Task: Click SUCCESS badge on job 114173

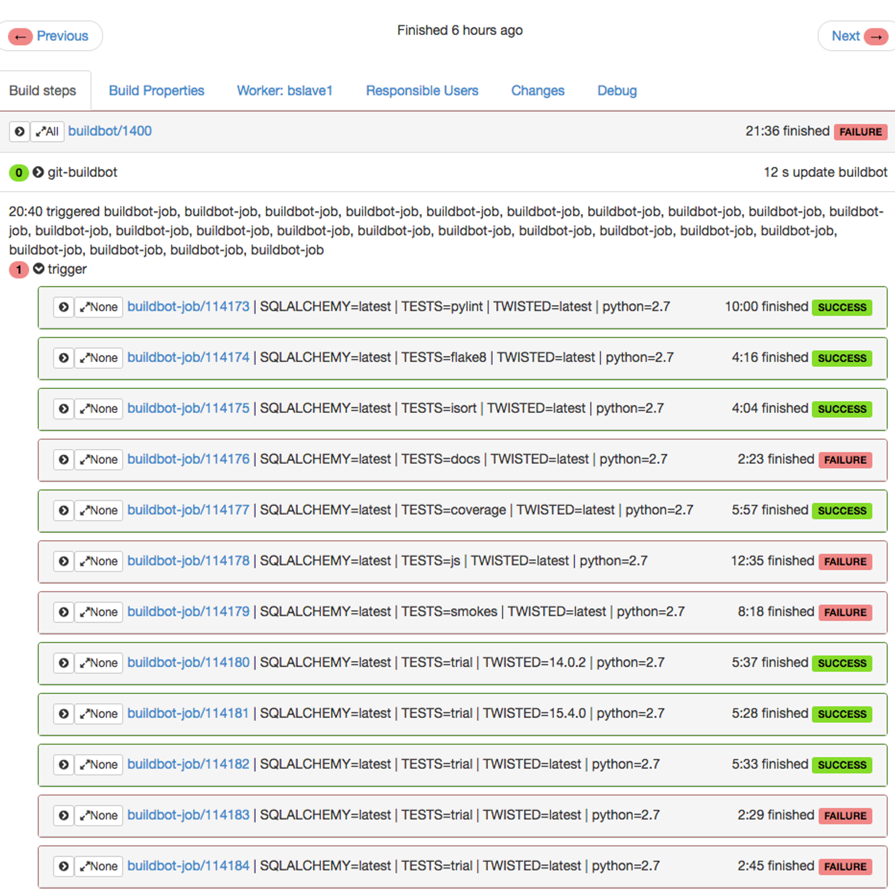Action: 842,308
